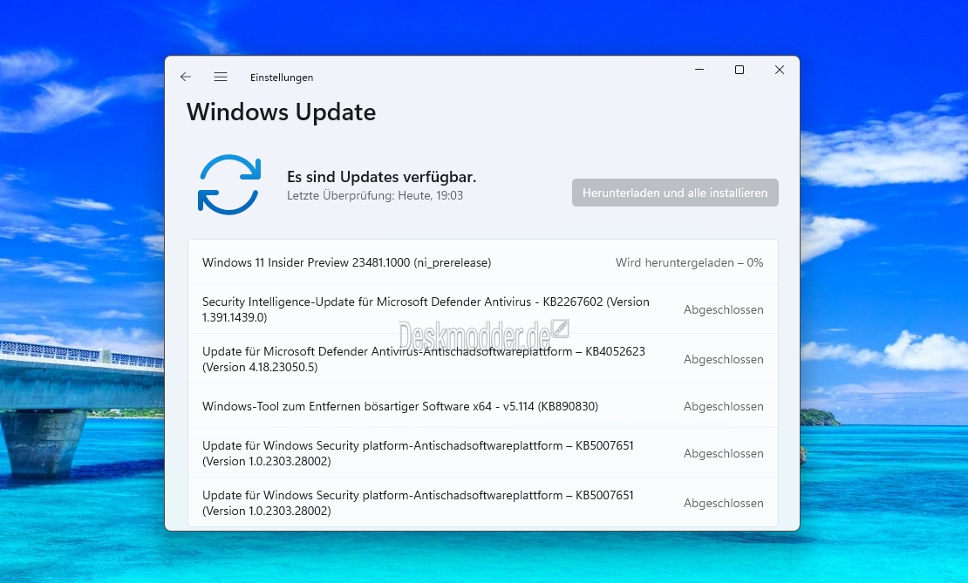This screenshot has height=583, width=968.
Task: Maximize the Einstellungen window
Action: (739, 70)
